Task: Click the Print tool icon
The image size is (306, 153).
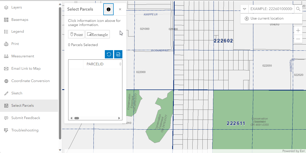Action: coord(7,44)
